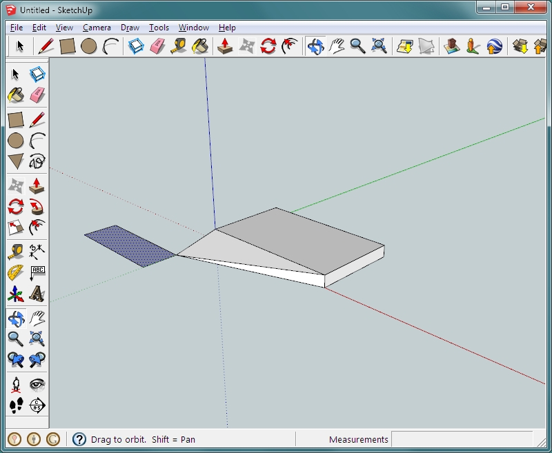
Task: Open the Tools menu
Action: (159, 28)
